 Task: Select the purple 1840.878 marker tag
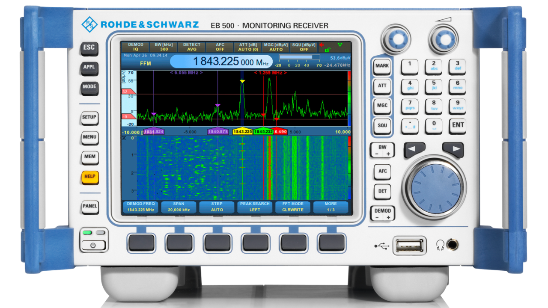click(x=218, y=132)
